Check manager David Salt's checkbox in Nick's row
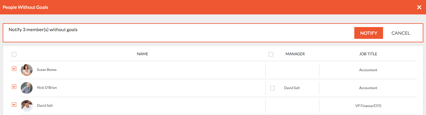The height and width of the screenshot is (115, 426). click(x=273, y=88)
